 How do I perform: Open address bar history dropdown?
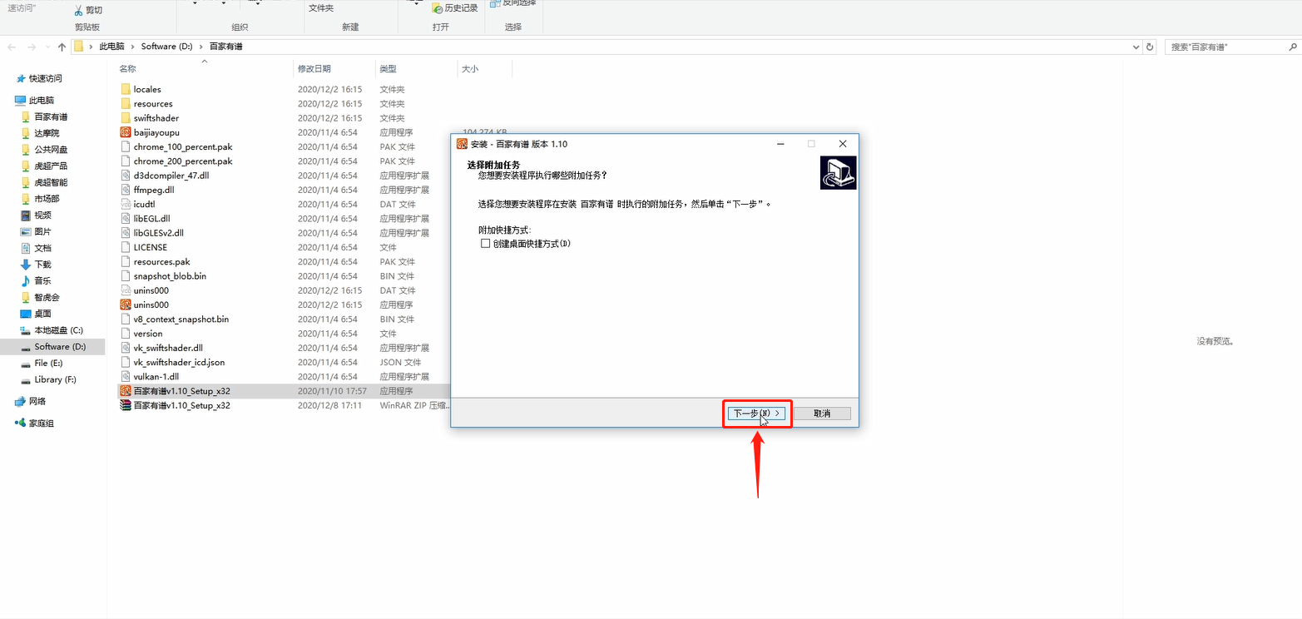(x=1136, y=47)
